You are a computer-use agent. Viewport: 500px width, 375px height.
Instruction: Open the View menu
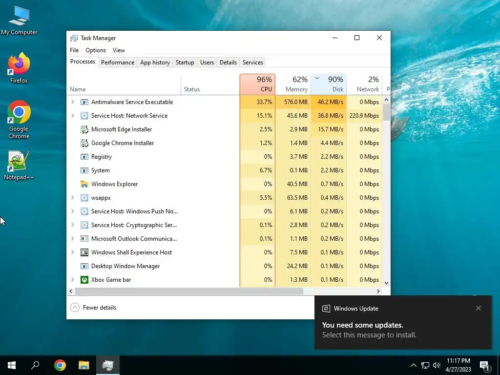119,50
